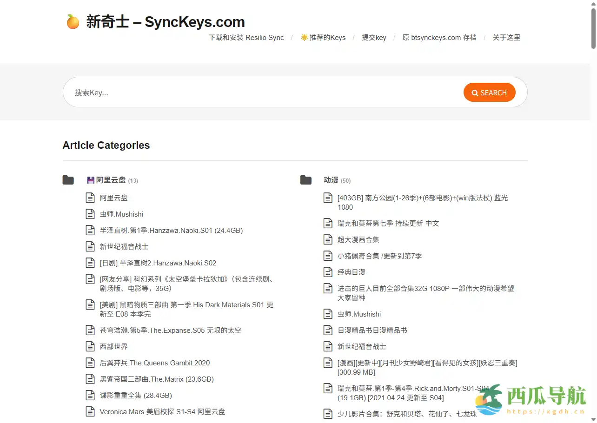Viewport: 597px width, 423px height.
Task: Select the folder icon beside 动漫 category
Action: point(306,180)
